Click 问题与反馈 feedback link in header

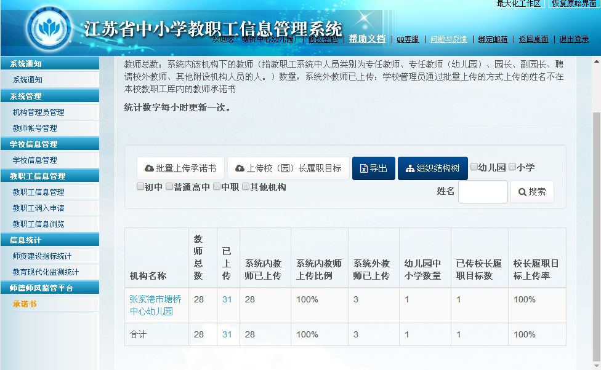(448, 38)
